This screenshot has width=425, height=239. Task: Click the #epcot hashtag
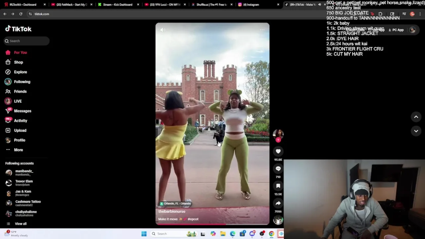coord(193,219)
